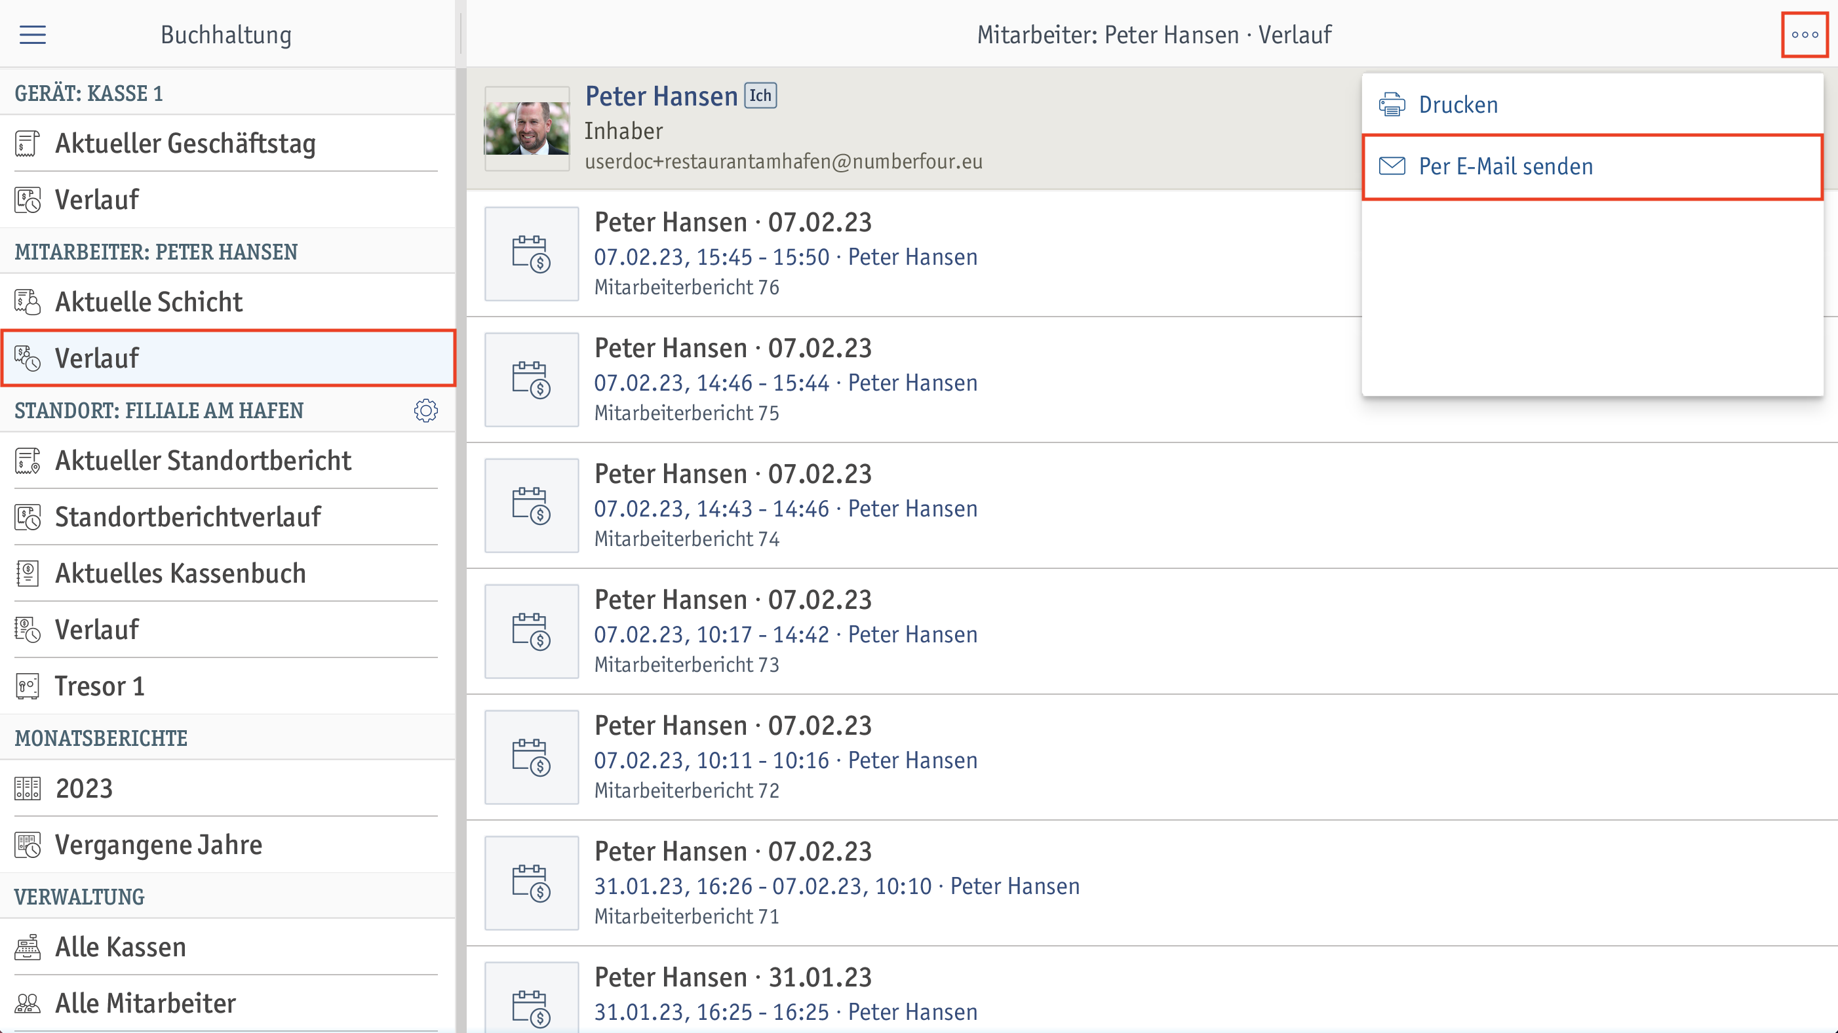Click report icon for 31.01.23 entry

(532, 999)
